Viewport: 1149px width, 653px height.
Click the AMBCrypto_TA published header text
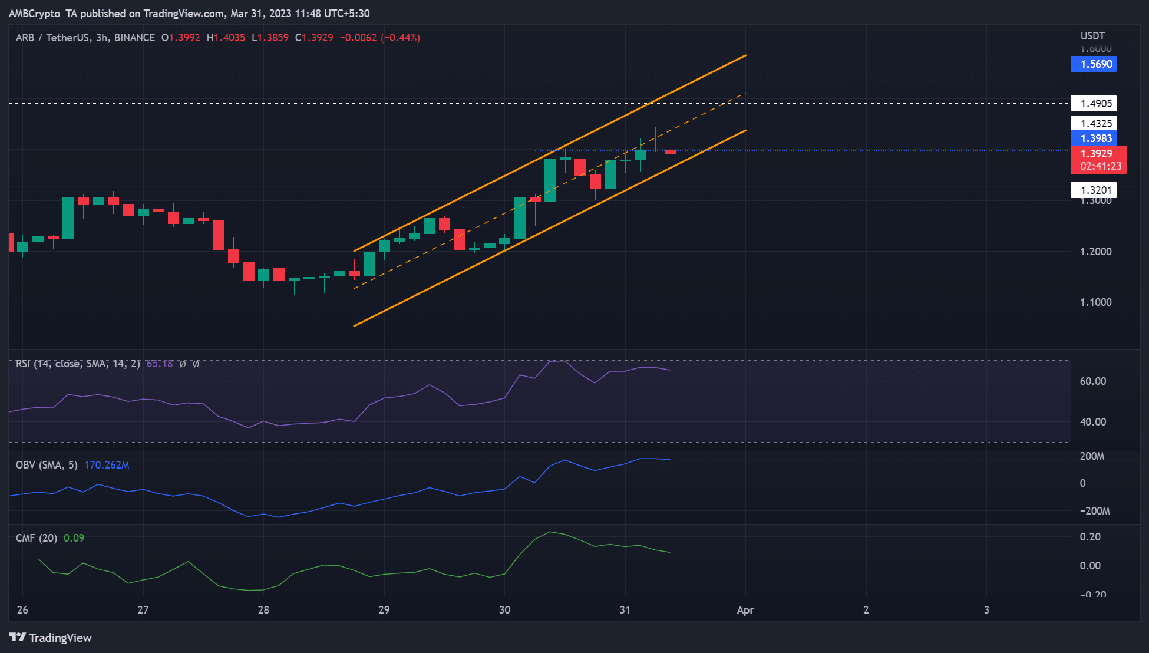point(189,13)
